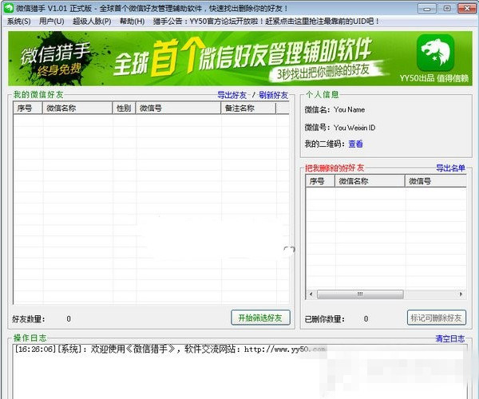
Task: Open the 用户(U) menu
Action: coord(51,22)
